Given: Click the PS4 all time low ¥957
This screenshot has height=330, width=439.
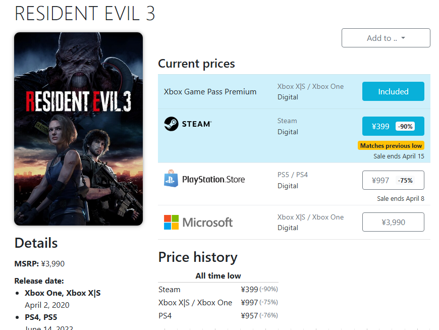Looking at the screenshot, I should coord(249,316).
